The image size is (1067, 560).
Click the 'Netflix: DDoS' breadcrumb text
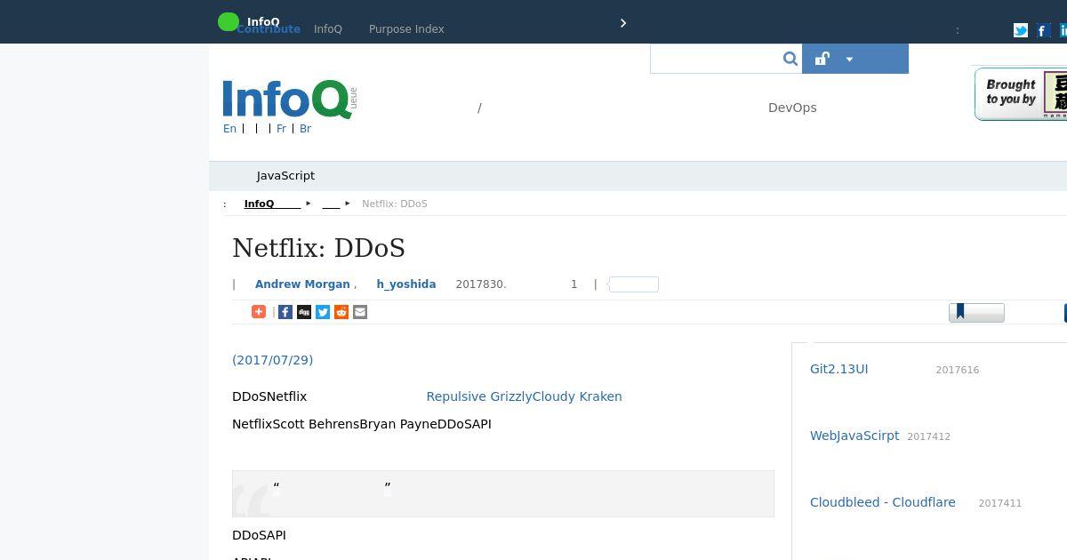click(x=395, y=204)
